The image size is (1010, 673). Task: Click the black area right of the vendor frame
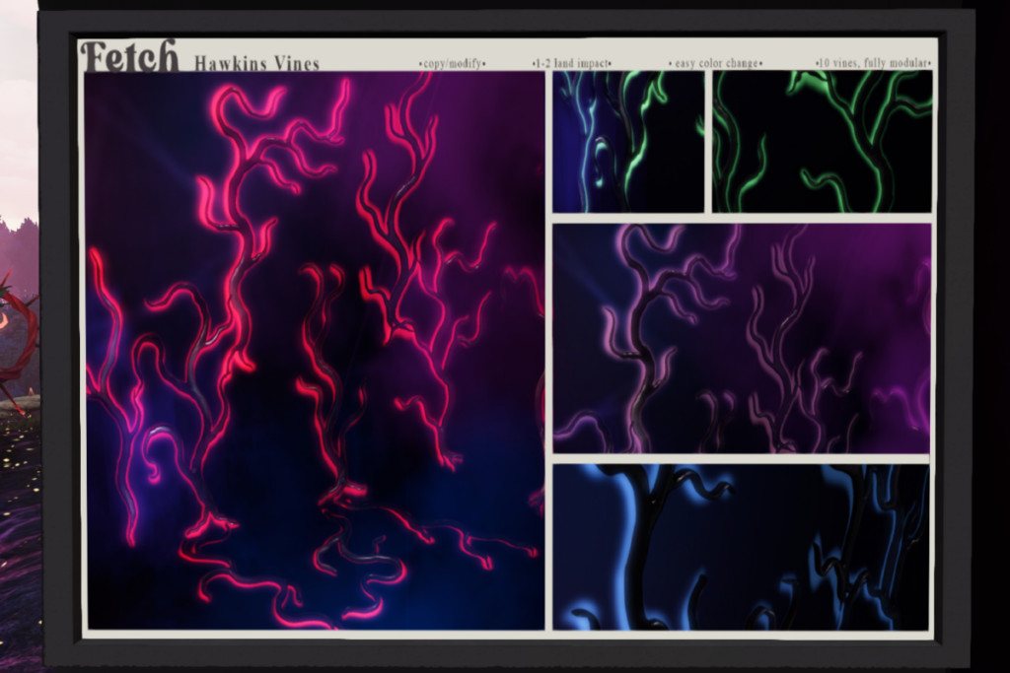[x=991, y=335]
